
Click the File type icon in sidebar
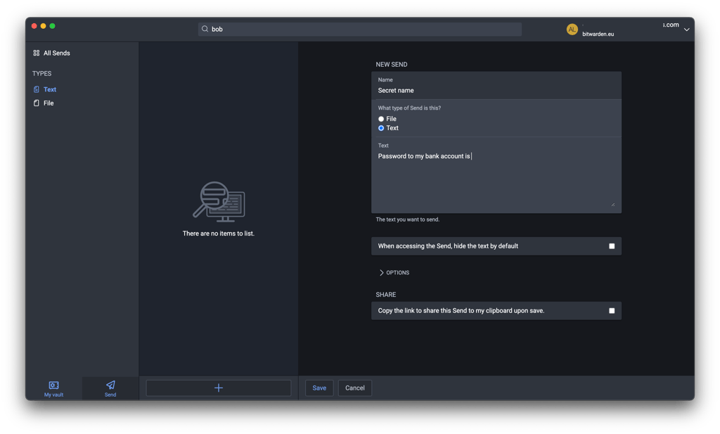37,103
